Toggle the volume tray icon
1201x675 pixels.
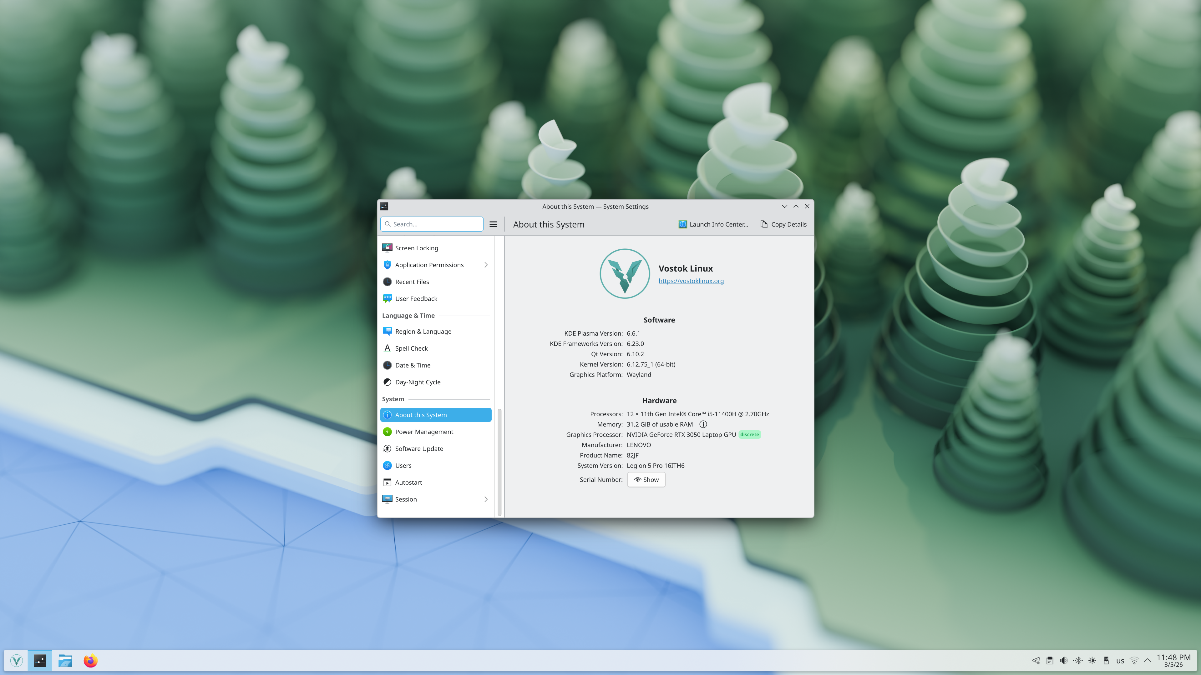(x=1063, y=660)
